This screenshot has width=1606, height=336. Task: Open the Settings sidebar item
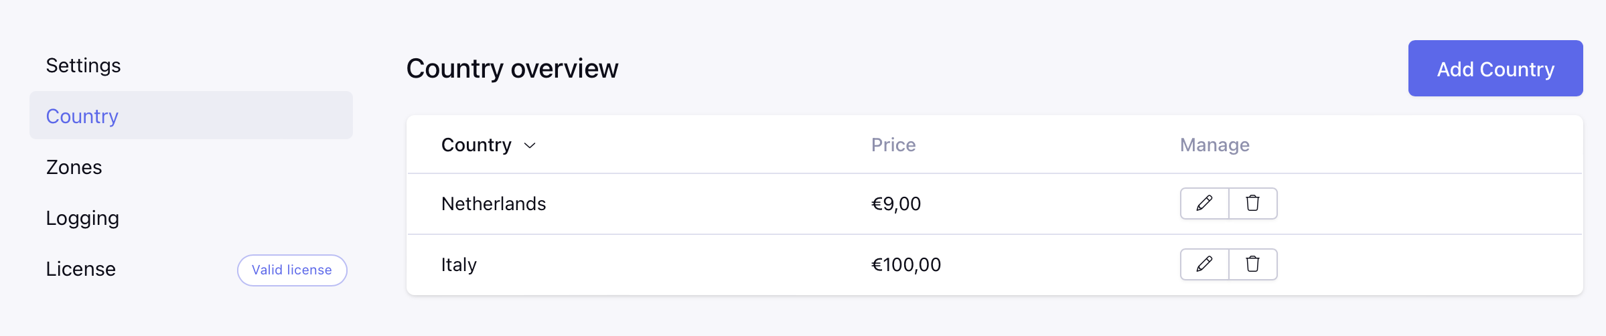(x=83, y=66)
